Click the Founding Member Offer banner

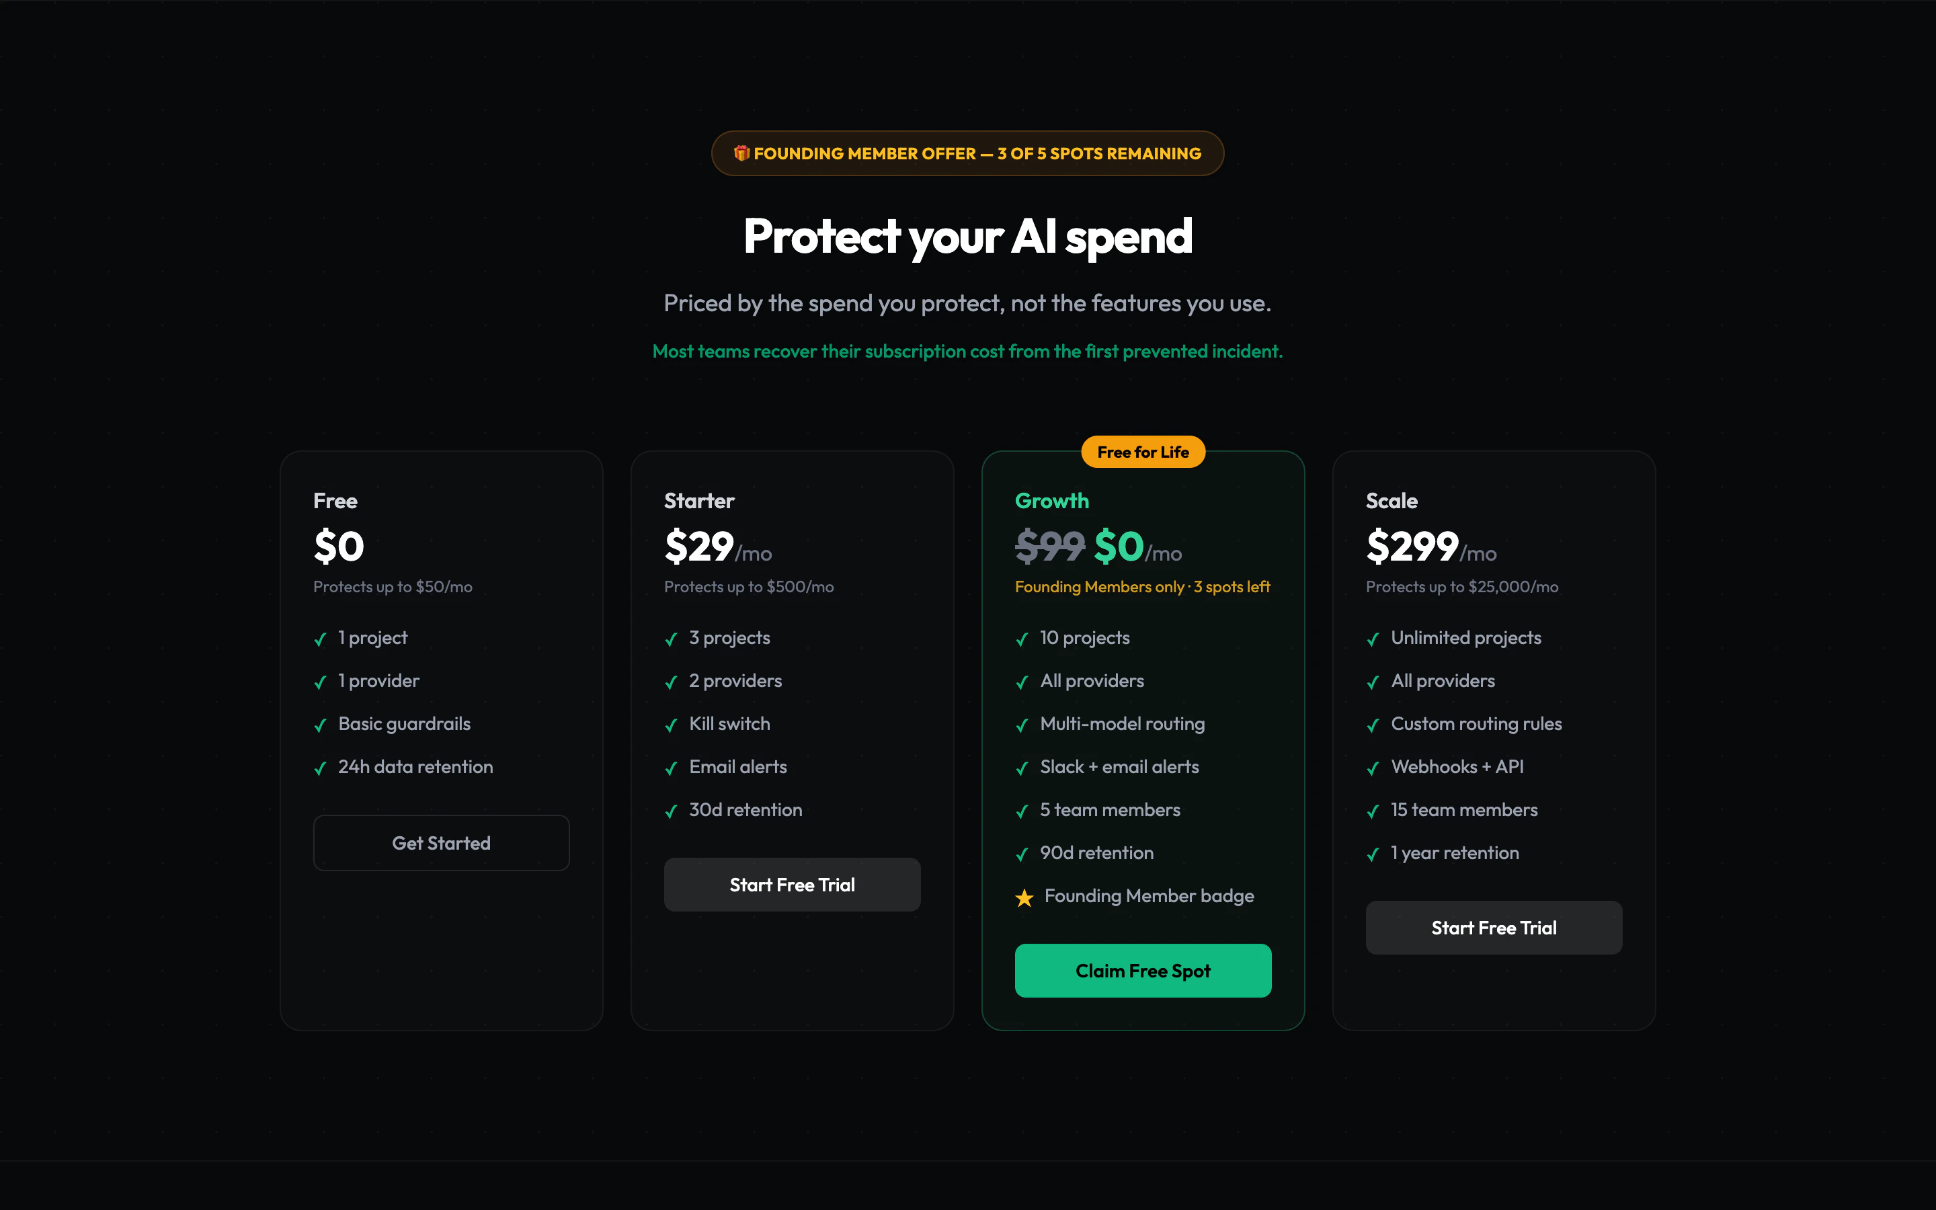pos(967,153)
